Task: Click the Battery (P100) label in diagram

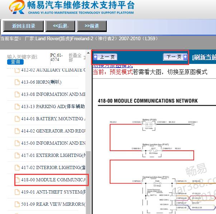Action: click(149, 120)
